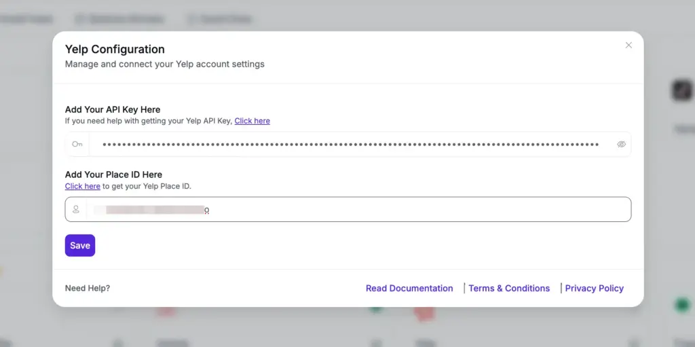695x347 pixels.
Task: Click the 'Need Help?' text
Action: coord(88,289)
